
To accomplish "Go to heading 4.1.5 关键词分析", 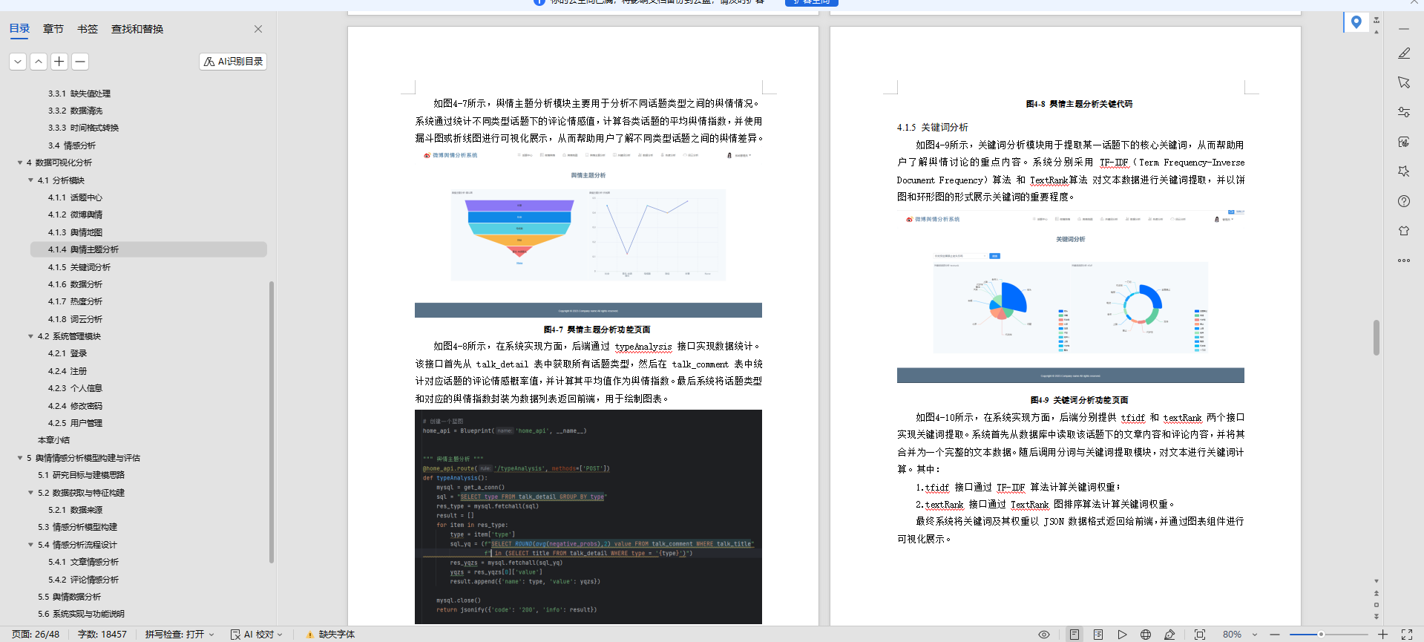I will pos(79,267).
